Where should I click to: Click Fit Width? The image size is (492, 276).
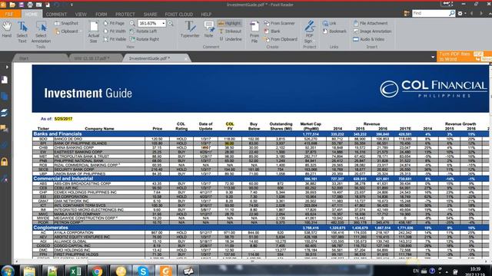click(x=115, y=31)
